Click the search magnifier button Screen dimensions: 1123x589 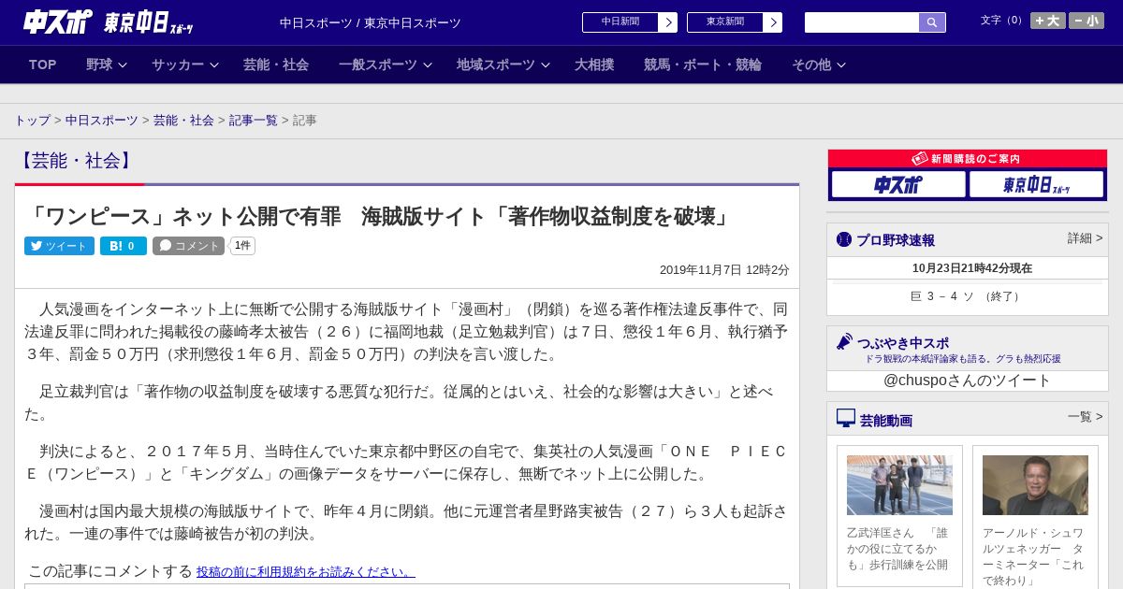[x=932, y=22]
